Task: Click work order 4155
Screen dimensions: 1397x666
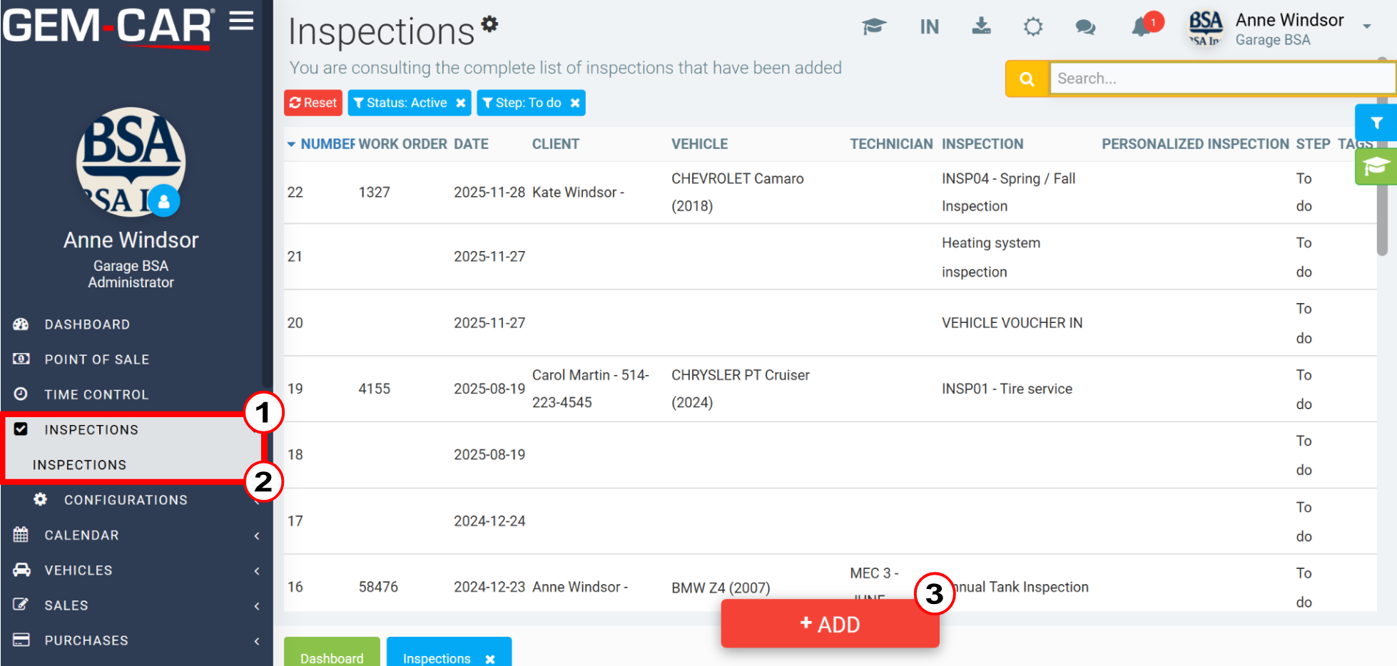Action: 374,389
